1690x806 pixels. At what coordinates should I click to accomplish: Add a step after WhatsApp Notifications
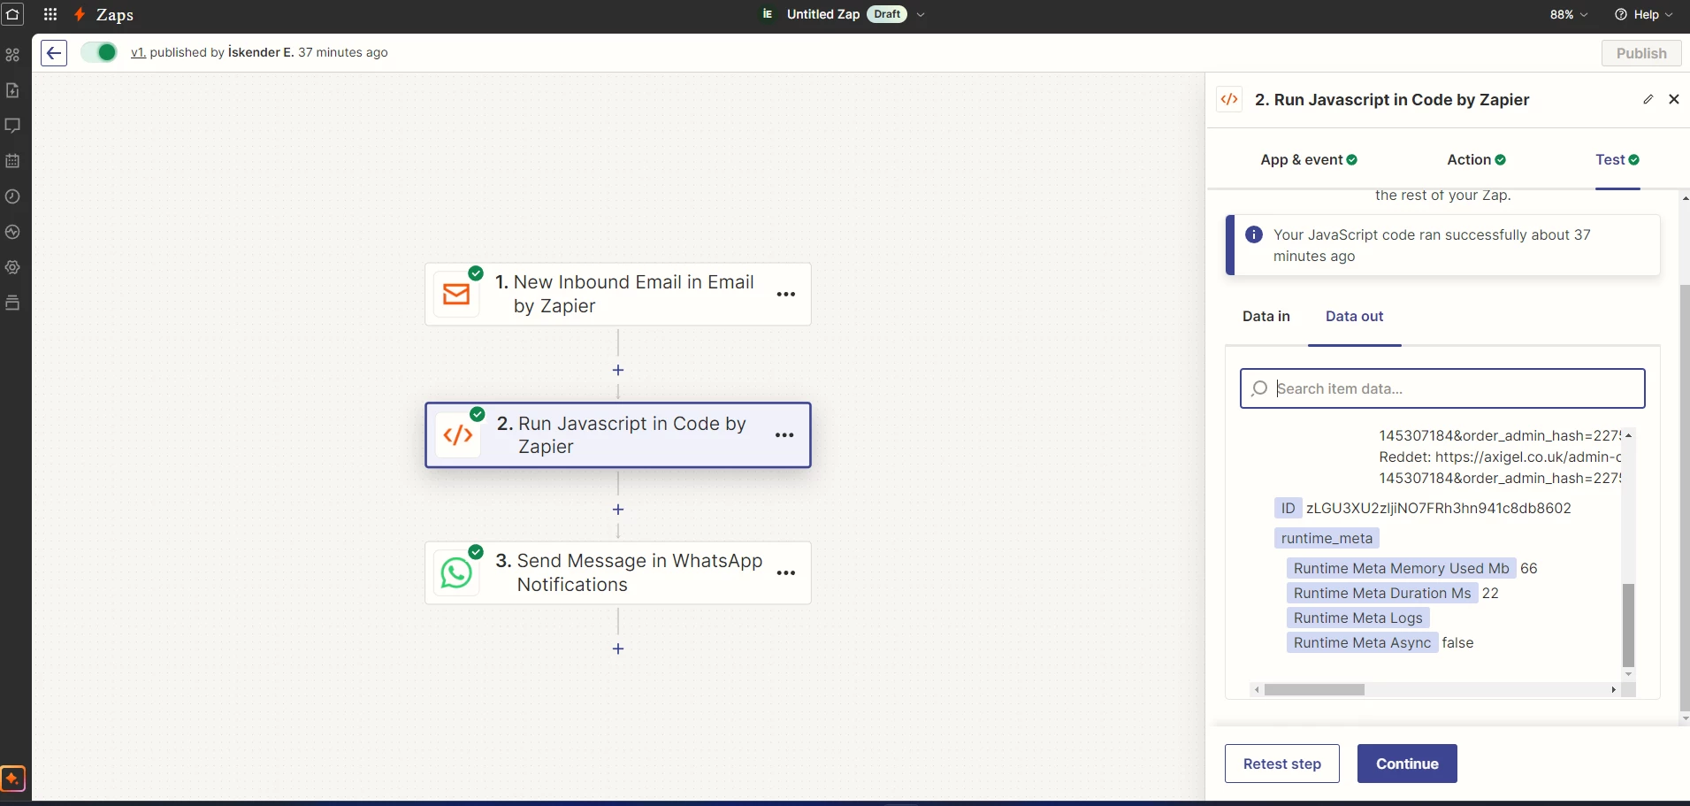point(618,649)
